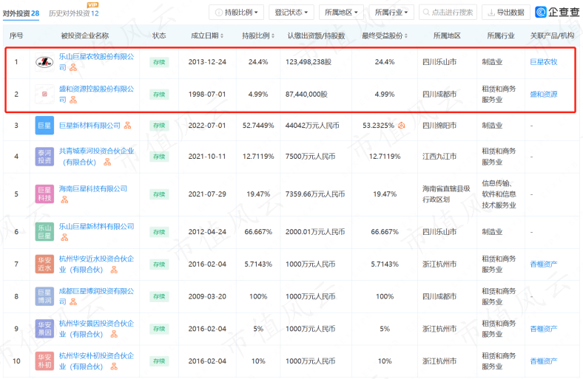Click the 华安景因 logo tile
583x379 pixels.
tap(44, 329)
